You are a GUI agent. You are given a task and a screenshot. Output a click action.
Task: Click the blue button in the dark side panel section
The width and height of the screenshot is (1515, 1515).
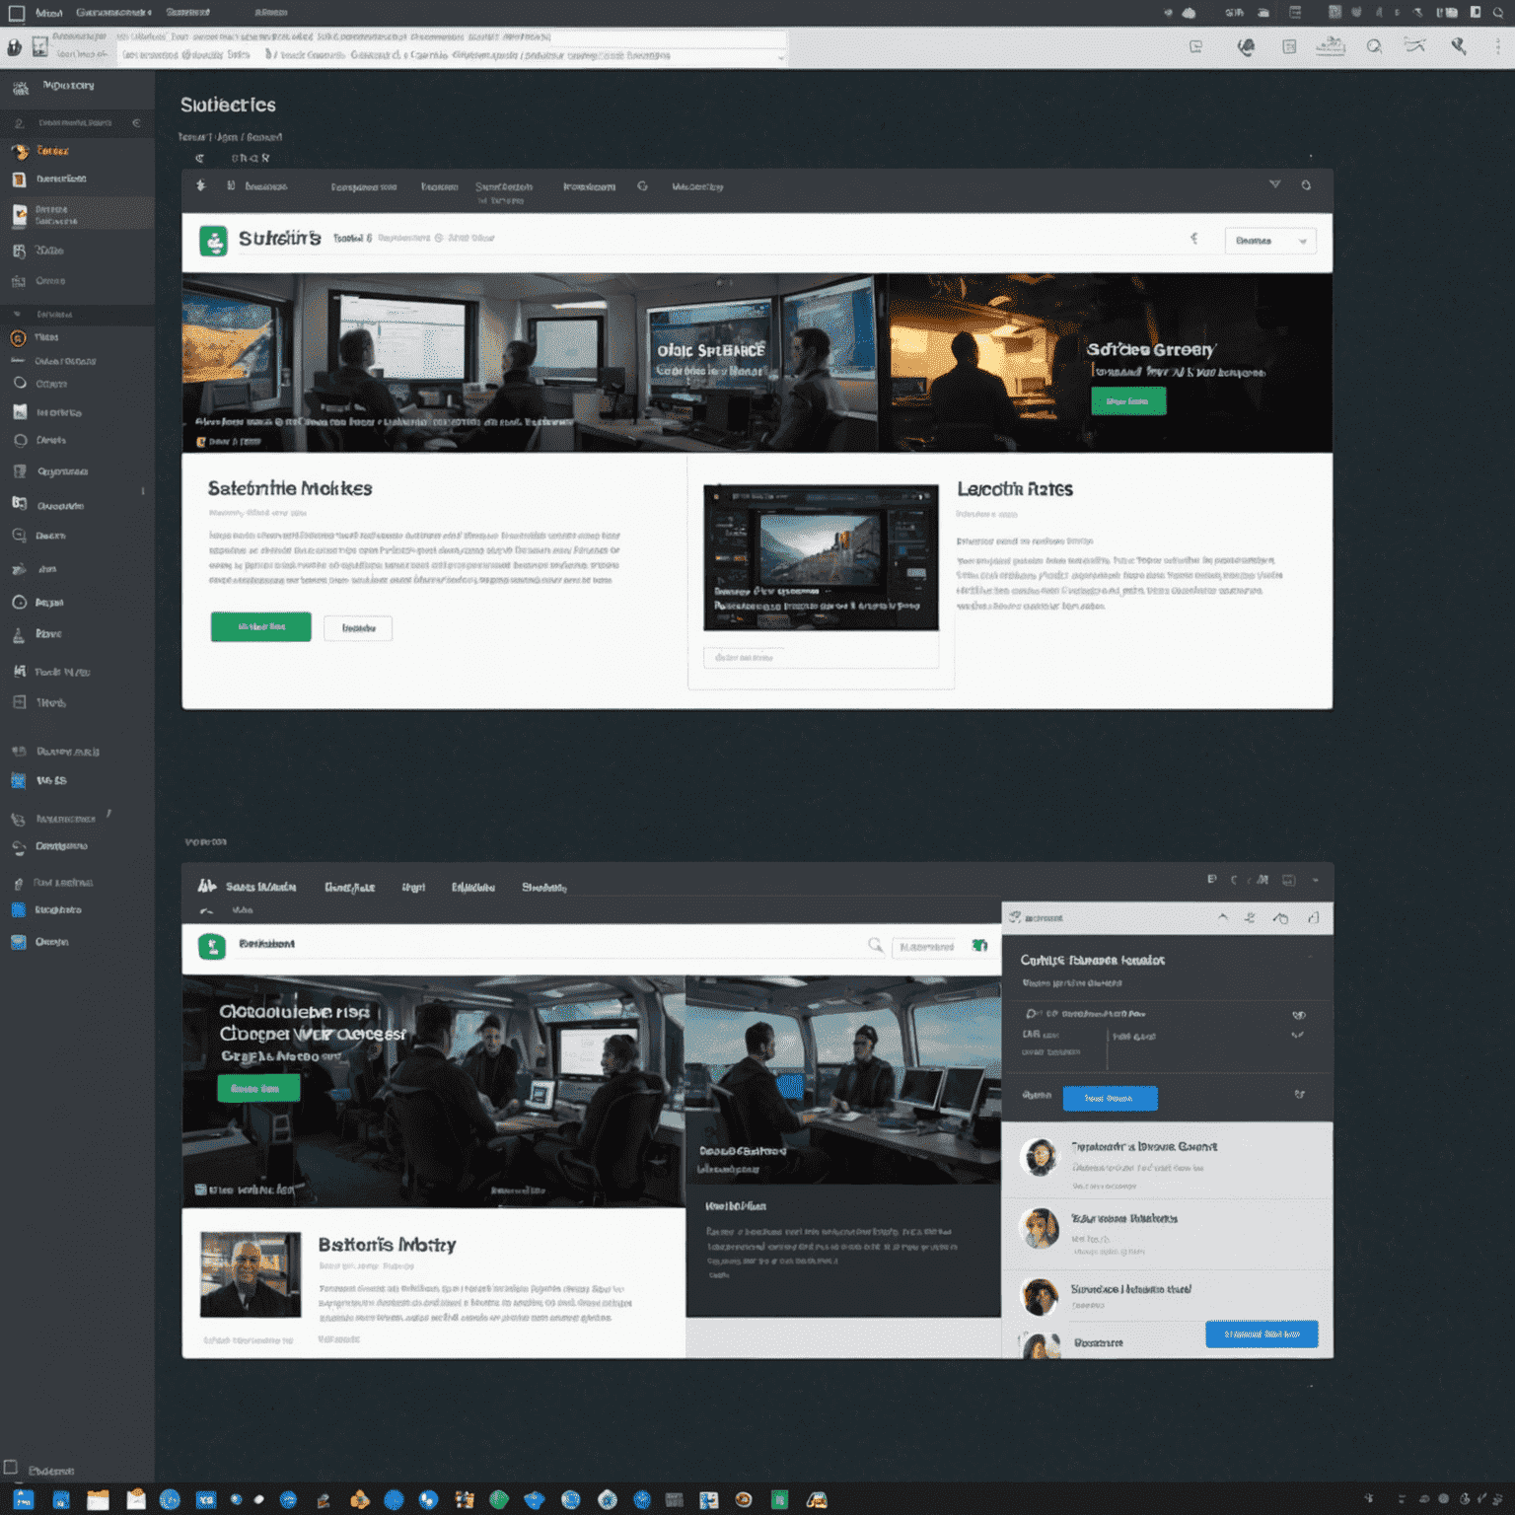1110,1098
